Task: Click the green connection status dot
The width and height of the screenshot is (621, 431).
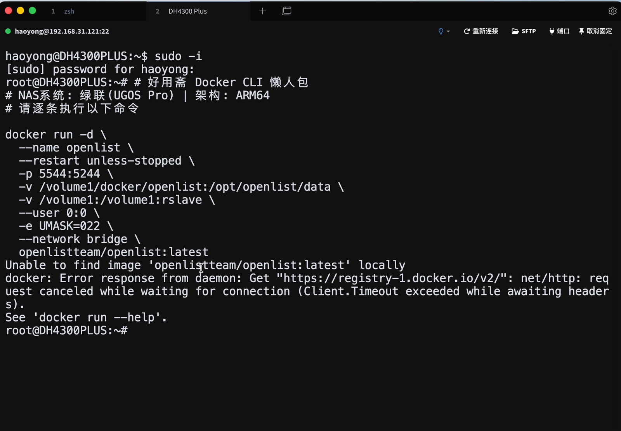Action: click(x=8, y=31)
